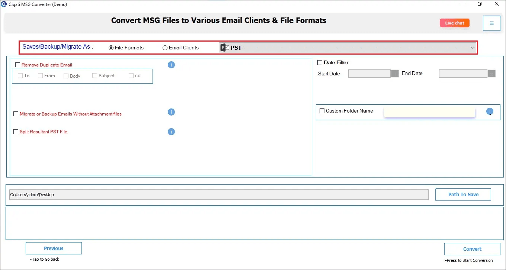
Task: Open the PST format dropdown list
Action: point(473,48)
